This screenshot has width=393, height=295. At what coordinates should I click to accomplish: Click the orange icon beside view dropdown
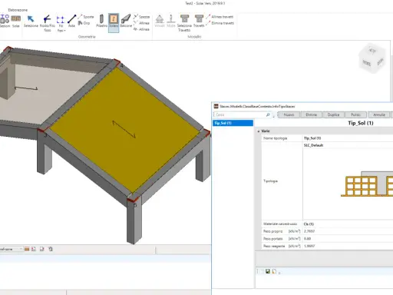coord(27,249)
